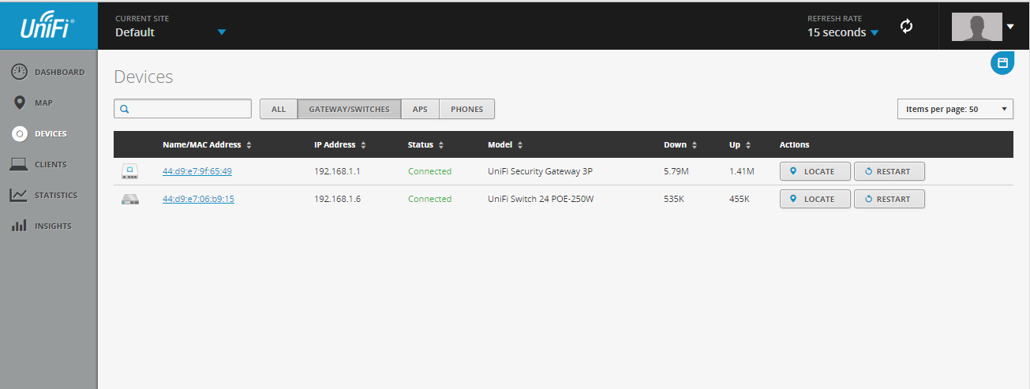This screenshot has width=1030, height=389.
Task: Click the Security Gateway device icon
Action: pos(129,171)
